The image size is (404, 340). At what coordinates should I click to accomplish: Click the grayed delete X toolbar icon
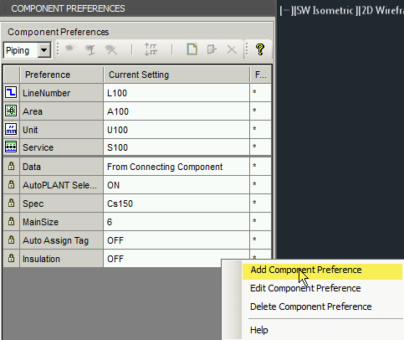232,50
